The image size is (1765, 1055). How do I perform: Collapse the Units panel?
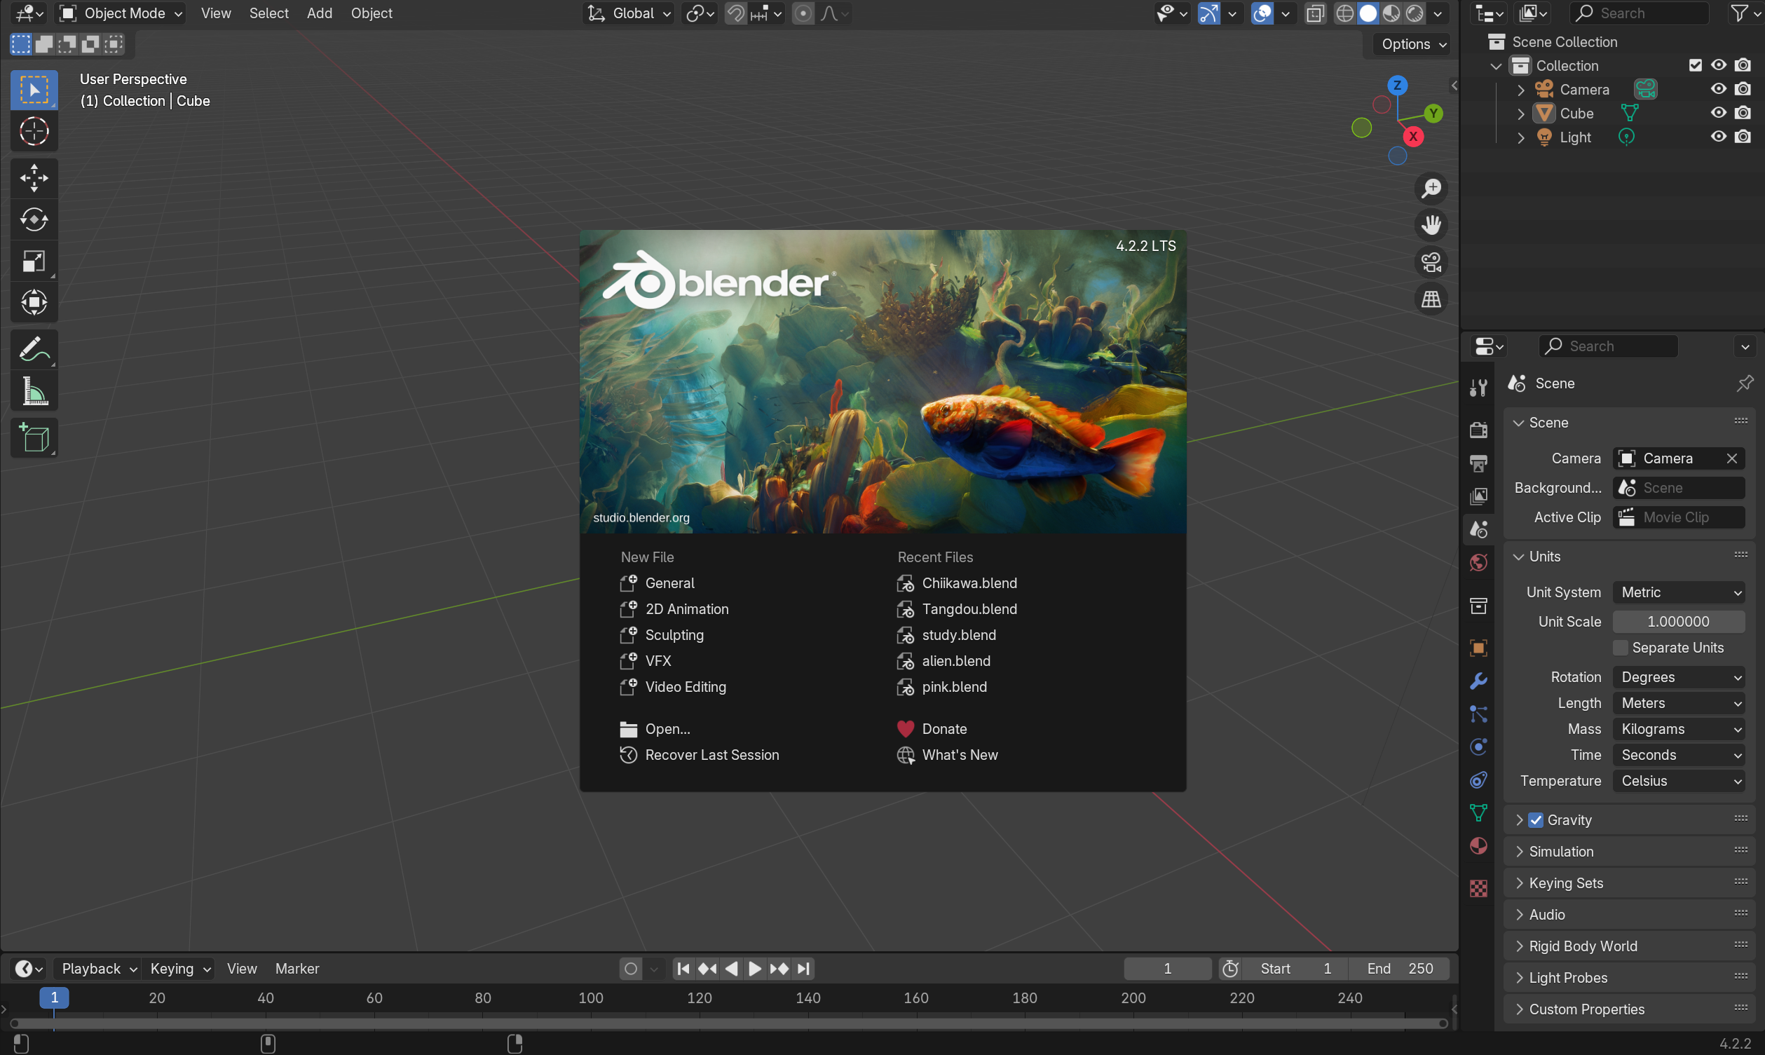pyautogui.click(x=1629, y=557)
